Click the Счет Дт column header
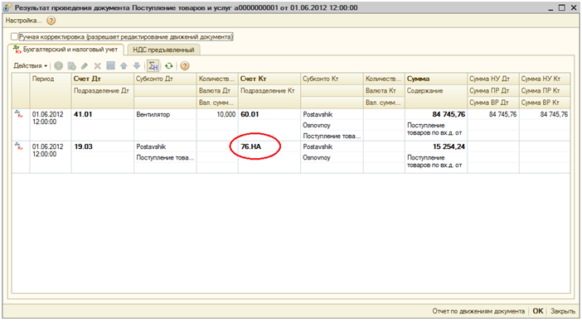582x321 pixels. pos(103,79)
